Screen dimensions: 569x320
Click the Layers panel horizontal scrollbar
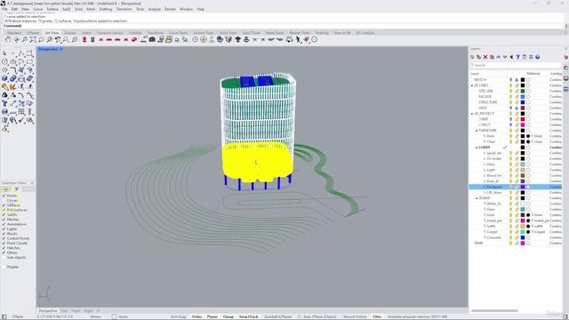(x=494, y=311)
